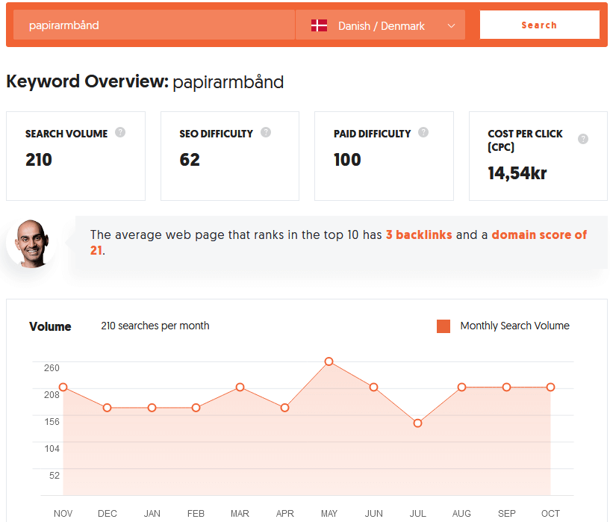Screen dimensions: 610x522
Task: Select the November data point
Action: pyautogui.click(x=63, y=388)
